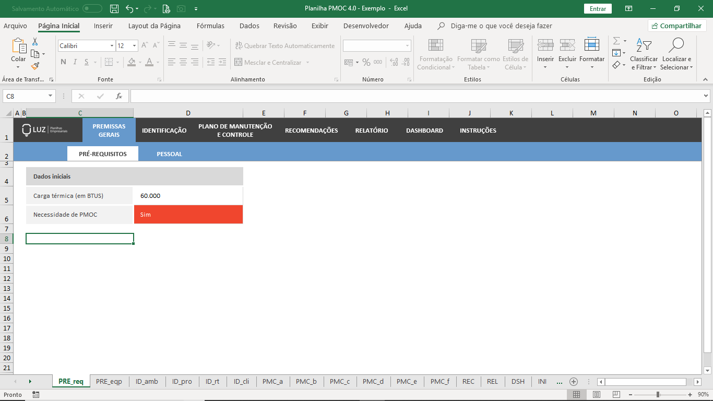
Task: Click the macro recording icon in status bar
Action: [35, 394]
